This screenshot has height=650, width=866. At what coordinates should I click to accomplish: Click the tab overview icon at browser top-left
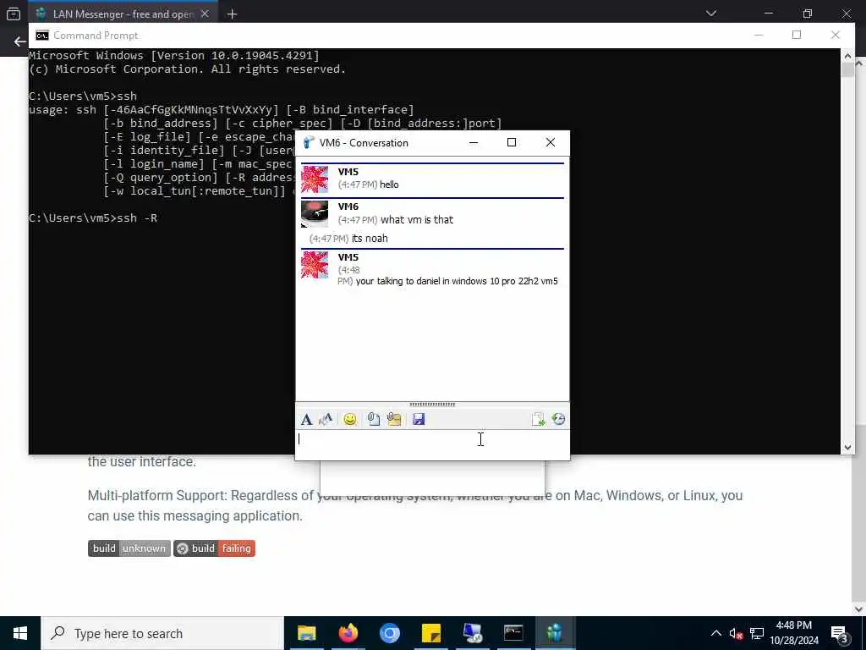tap(14, 14)
